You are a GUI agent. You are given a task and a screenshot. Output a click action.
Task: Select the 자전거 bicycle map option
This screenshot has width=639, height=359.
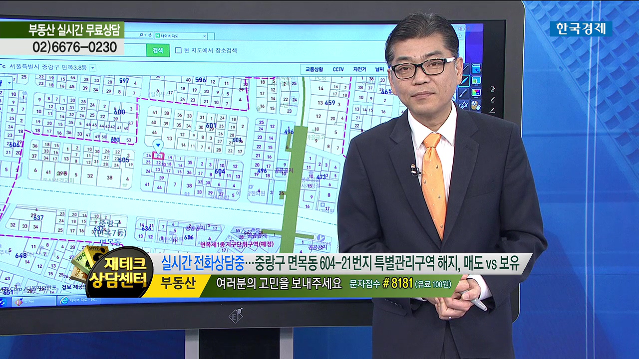click(x=359, y=69)
